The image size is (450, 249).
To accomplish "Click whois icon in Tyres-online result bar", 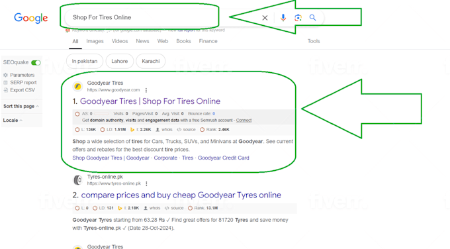I will coord(146,208).
